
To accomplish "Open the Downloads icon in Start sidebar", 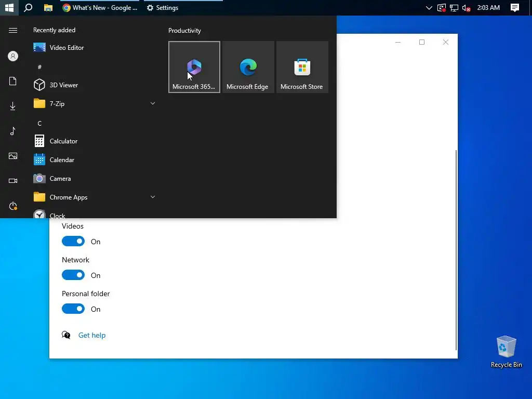I will point(13,106).
